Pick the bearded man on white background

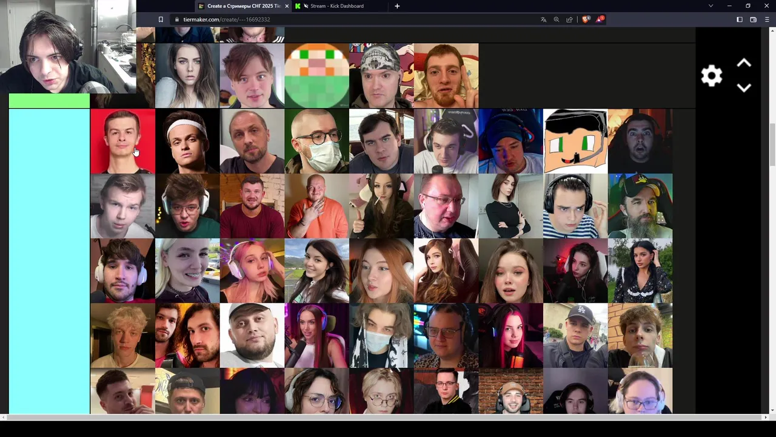pos(252,336)
